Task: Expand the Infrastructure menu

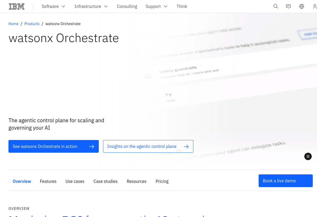Action: pyautogui.click(x=91, y=6)
